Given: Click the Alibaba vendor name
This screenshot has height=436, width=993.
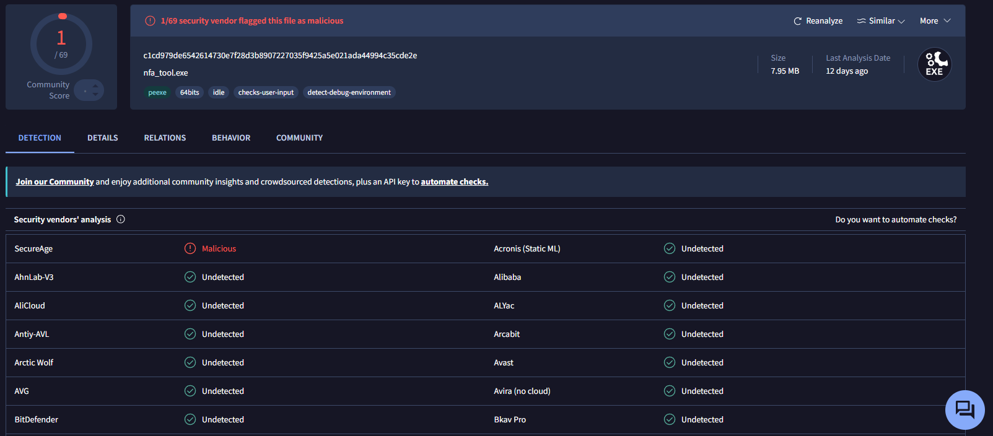Looking at the screenshot, I should [x=507, y=277].
